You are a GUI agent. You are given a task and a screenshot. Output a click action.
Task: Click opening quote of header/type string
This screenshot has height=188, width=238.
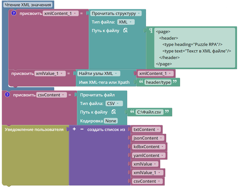tap(141, 82)
